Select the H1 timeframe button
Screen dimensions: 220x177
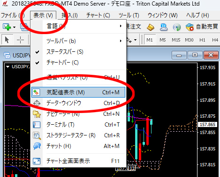202,40
